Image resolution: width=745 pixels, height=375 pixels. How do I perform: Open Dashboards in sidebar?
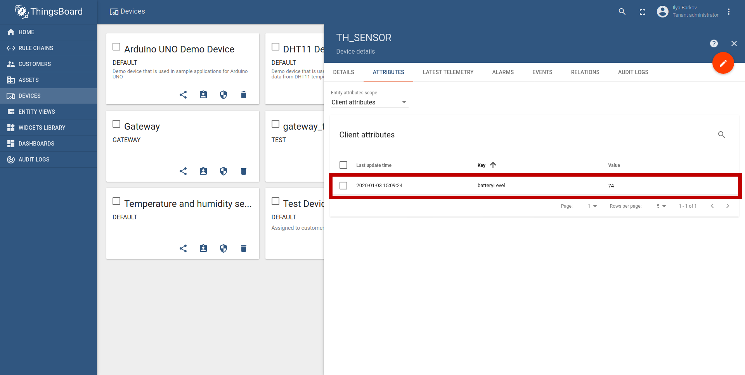49,144
